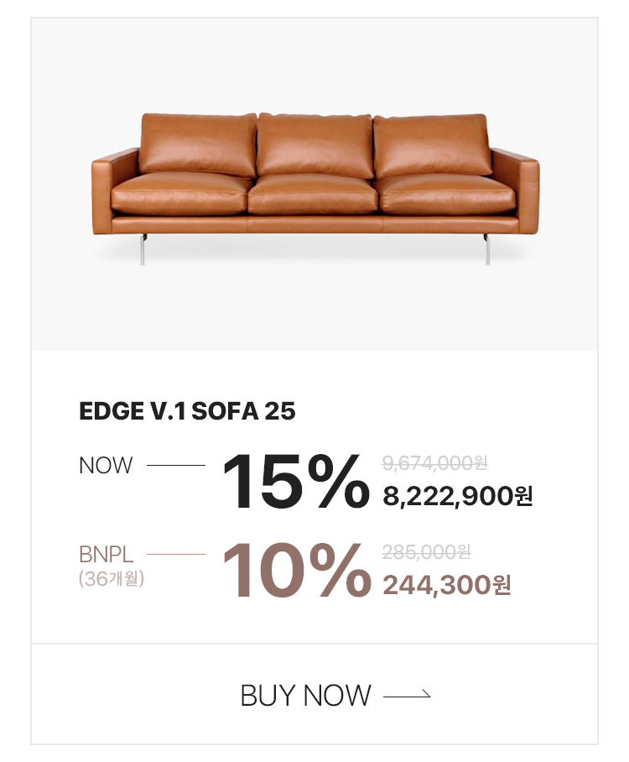Click the struck-through 9,674,000원 original price
629x762 pixels.
click(434, 462)
